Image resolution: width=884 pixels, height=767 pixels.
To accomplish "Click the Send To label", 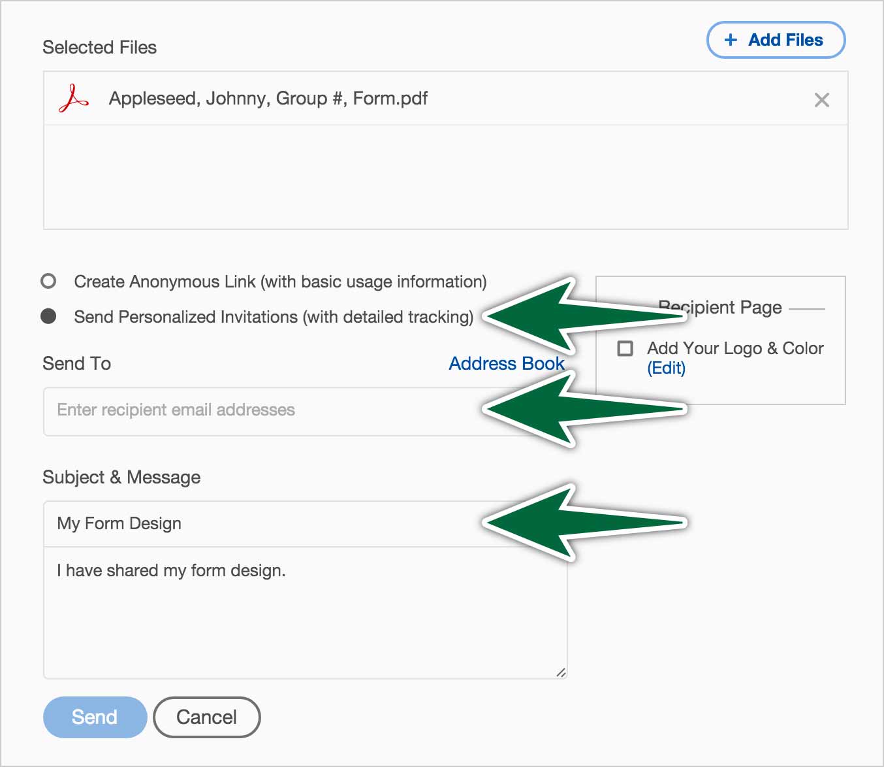I will pos(76,363).
